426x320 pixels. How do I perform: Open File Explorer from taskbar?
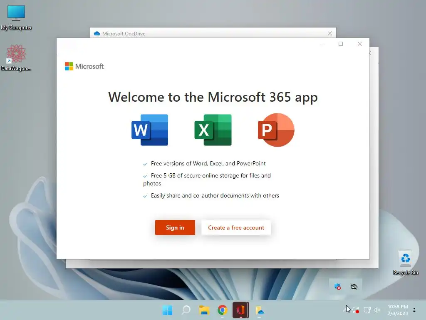[204, 310]
